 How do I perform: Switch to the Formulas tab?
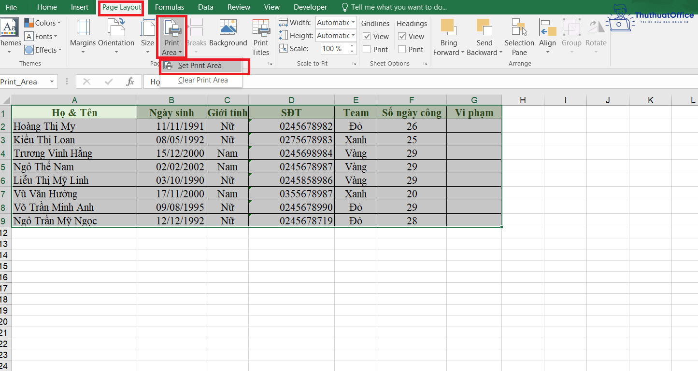click(170, 7)
